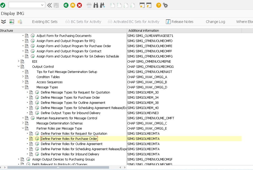The height and width of the screenshot is (170, 253).
Task: Open the Help question mark icon
Action: click(x=158, y=5)
